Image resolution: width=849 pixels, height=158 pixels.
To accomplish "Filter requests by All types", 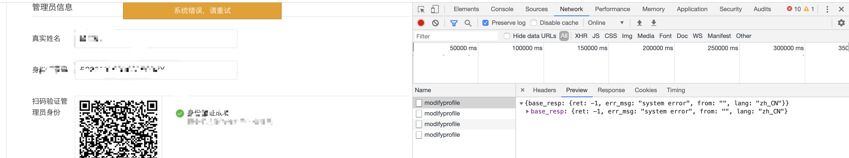I will click(x=564, y=36).
